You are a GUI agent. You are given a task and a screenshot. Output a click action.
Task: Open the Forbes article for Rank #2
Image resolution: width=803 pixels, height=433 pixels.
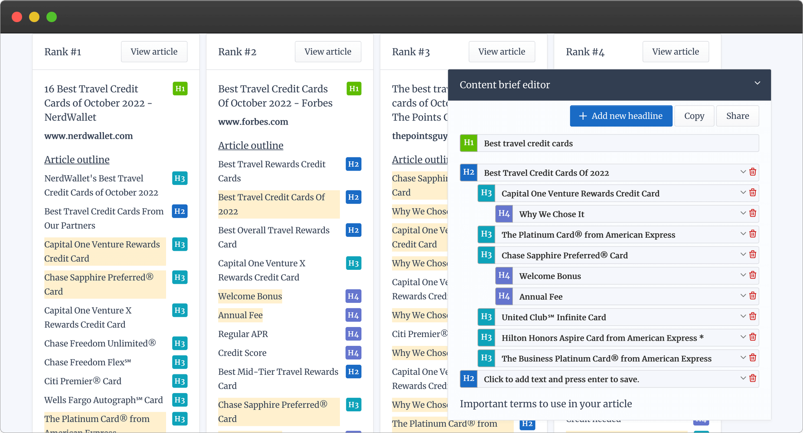[x=328, y=51]
